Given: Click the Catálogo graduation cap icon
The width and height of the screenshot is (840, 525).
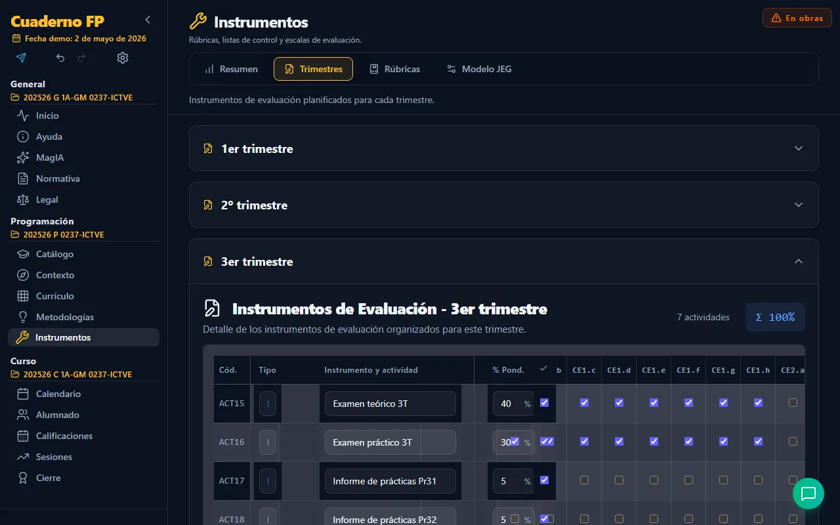Looking at the screenshot, I should 23,254.
